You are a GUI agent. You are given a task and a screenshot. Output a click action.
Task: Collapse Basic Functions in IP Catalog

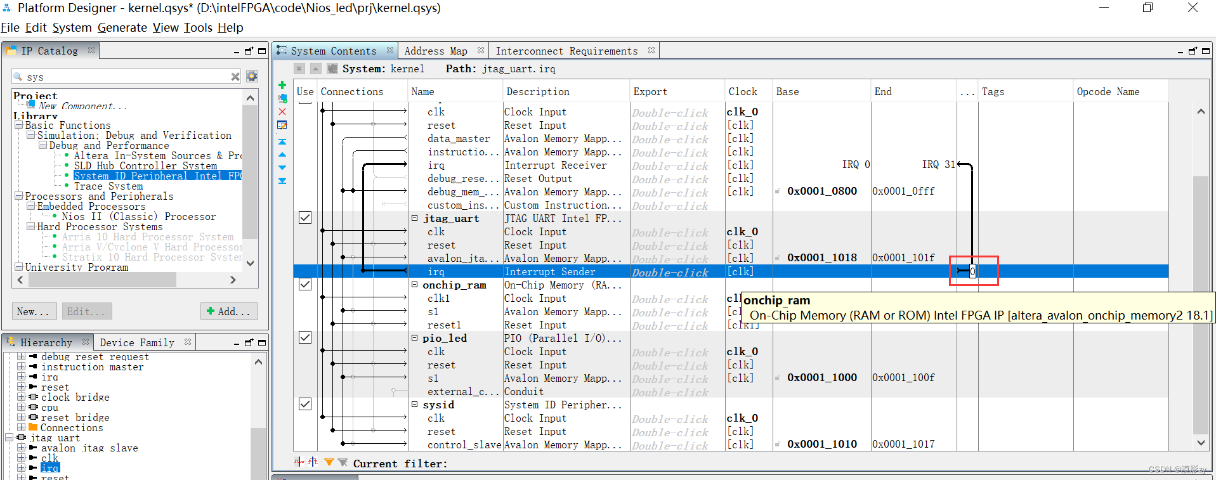point(19,125)
